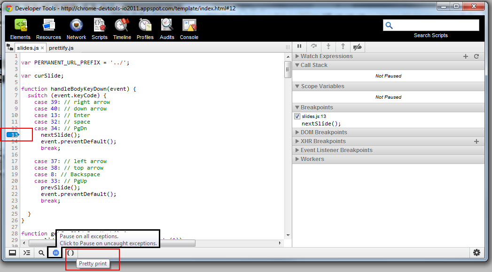Pause script execution
The width and height of the screenshot is (492, 272).
[x=299, y=47]
